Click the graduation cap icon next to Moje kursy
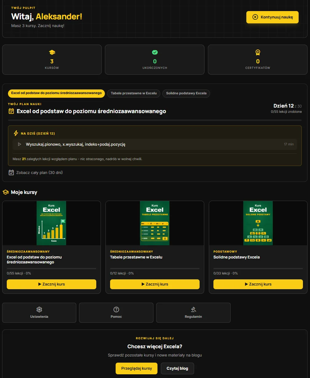The width and height of the screenshot is (310, 378). tap(5, 192)
